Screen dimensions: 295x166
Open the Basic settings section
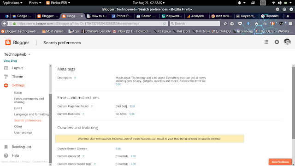(18, 93)
